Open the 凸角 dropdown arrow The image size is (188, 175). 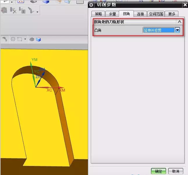coord(177,30)
